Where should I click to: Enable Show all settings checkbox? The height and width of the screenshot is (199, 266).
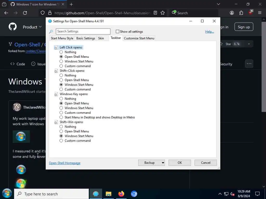(x=117, y=31)
